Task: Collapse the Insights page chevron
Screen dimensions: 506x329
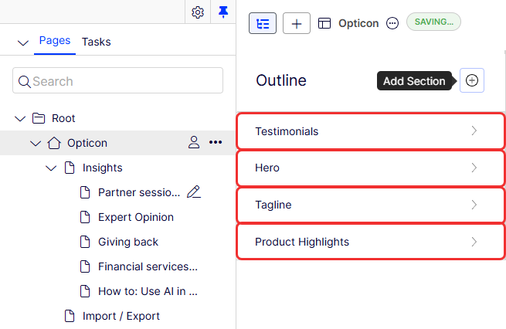Action: click(51, 168)
